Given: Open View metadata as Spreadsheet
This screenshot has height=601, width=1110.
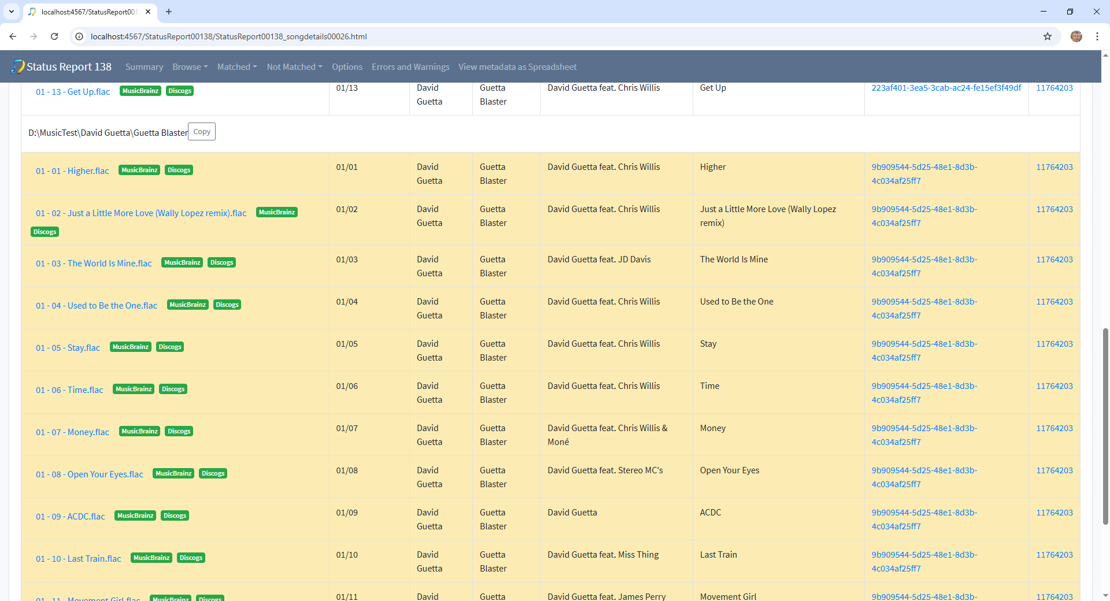Looking at the screenshot, I should (517, 67).
